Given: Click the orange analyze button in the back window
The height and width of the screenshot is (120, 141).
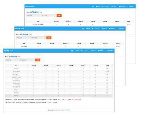Looking at the screenshot, I should [59, 15].
